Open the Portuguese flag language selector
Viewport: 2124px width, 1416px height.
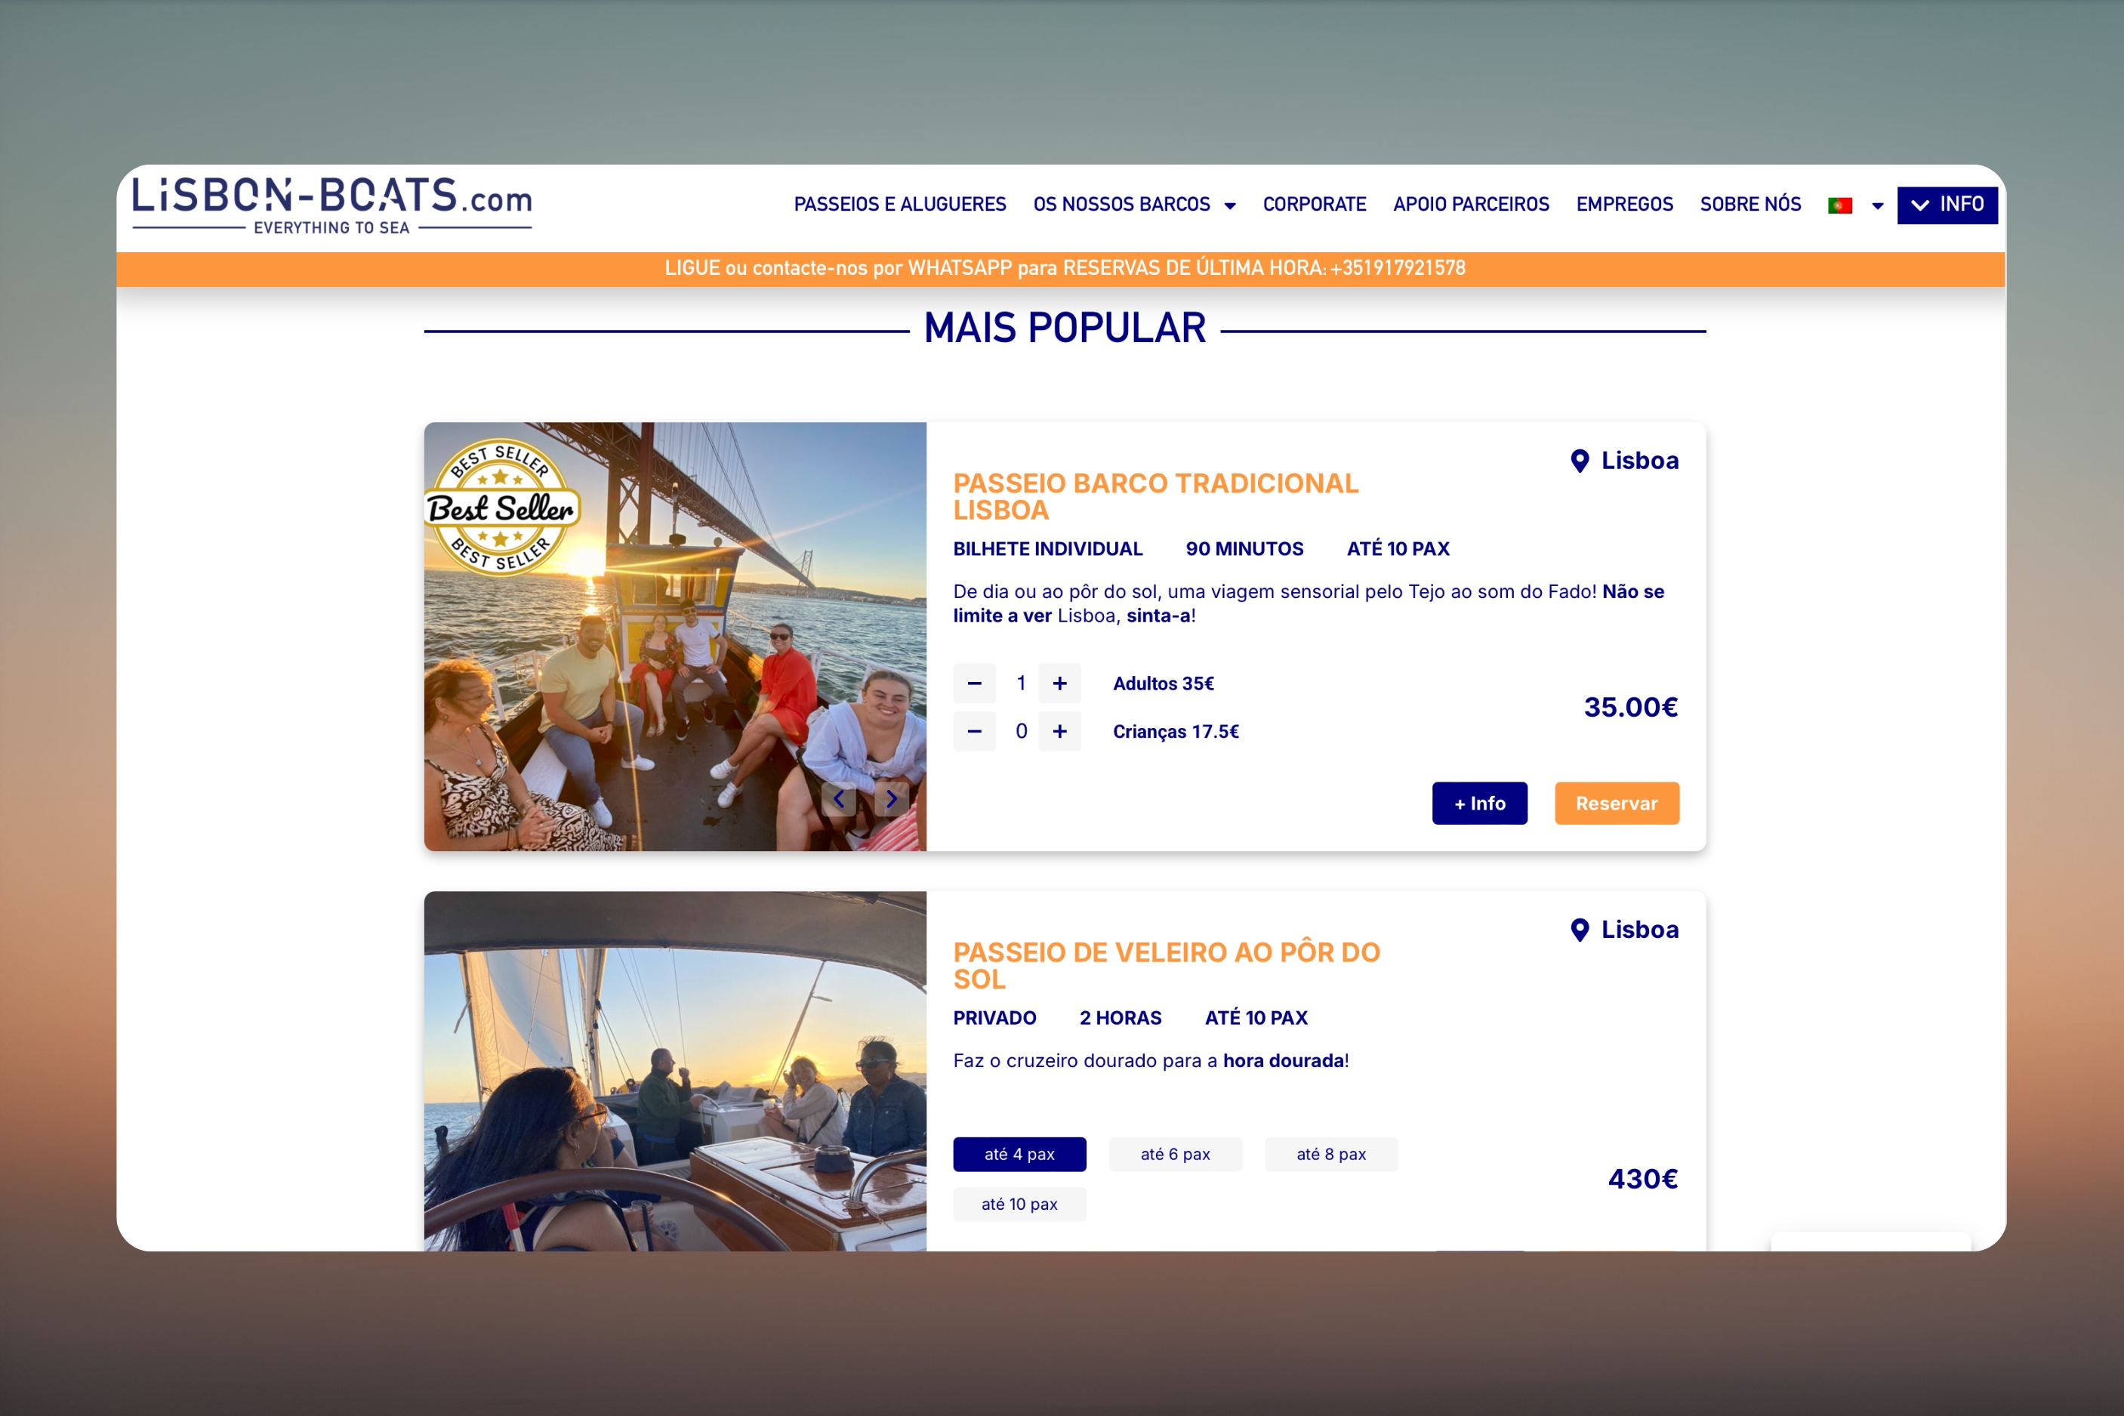pyautogui.click(x=1839, y=206)
